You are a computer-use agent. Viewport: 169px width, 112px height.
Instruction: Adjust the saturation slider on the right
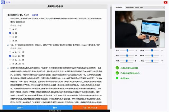[152, 56]
